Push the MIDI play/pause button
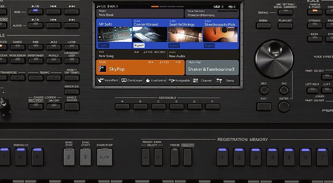 click(36, 12)
